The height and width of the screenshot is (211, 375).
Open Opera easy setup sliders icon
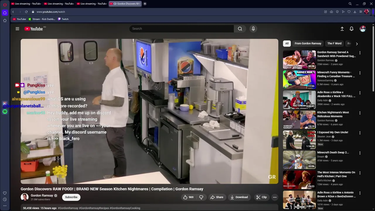[361, 12]
